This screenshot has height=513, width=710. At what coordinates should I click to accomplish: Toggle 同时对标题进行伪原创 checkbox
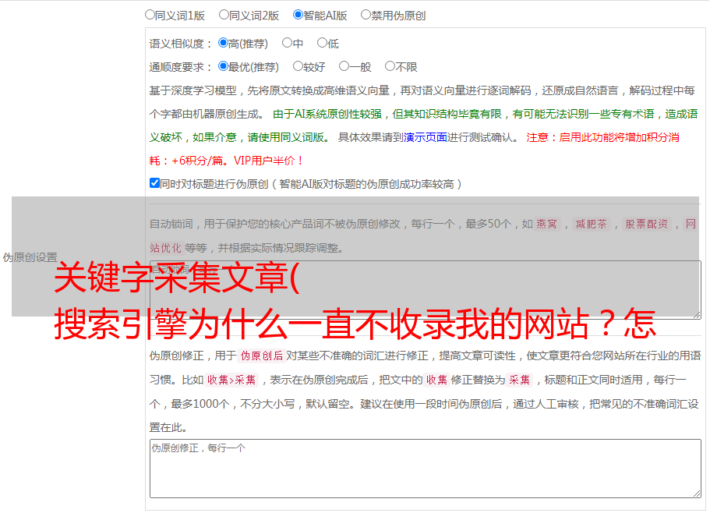coord(154,183)
